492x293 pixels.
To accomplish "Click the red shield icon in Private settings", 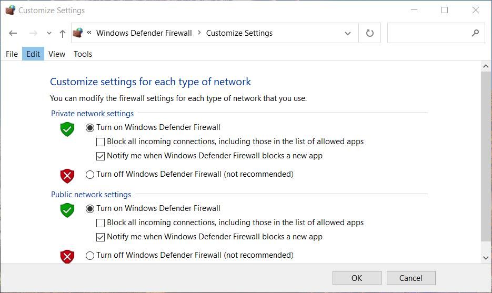I will [67, 176].
